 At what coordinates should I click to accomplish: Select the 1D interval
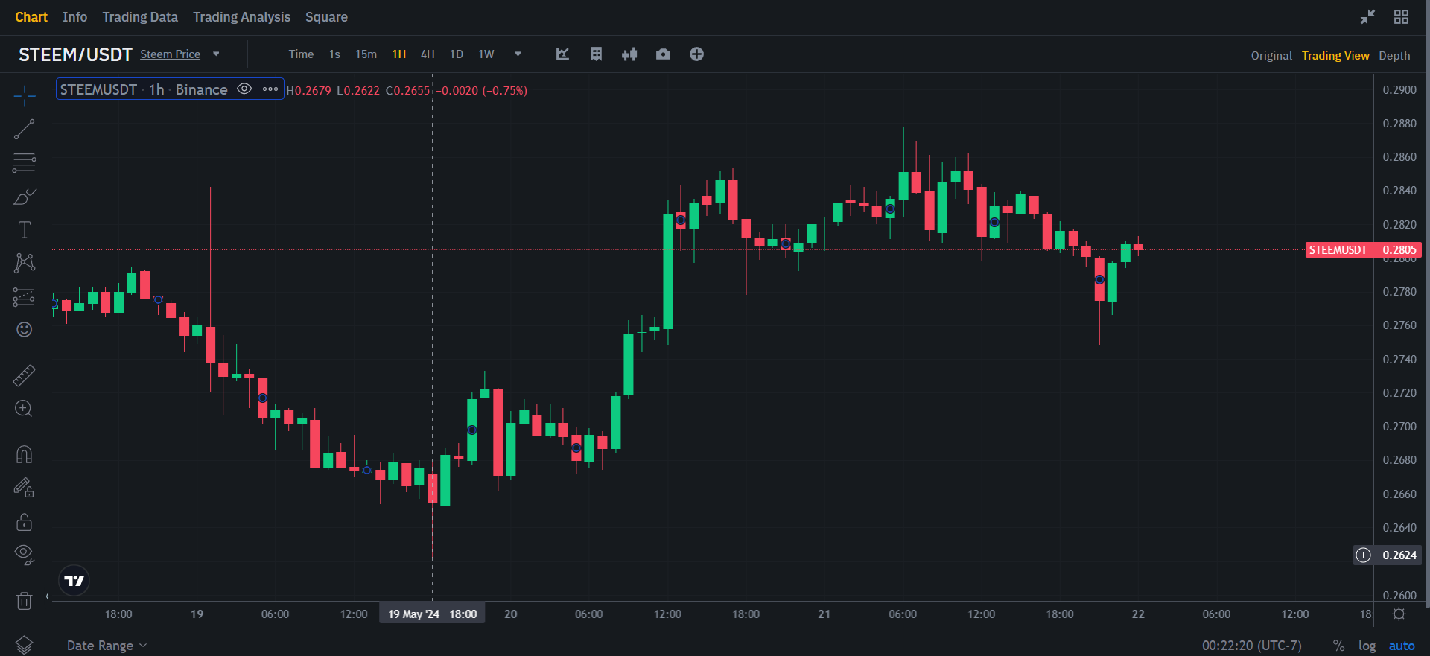coord(457,54)
